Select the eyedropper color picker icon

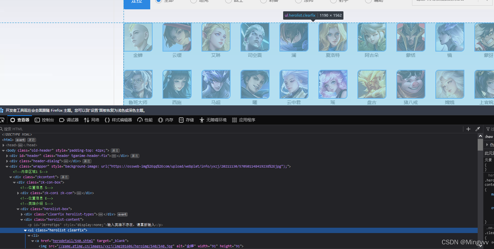[x=477, y=129]
